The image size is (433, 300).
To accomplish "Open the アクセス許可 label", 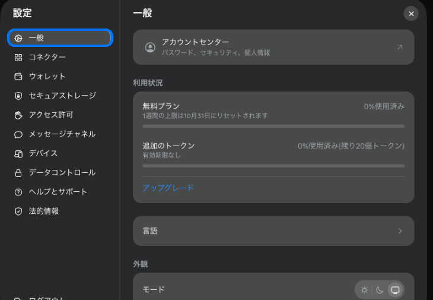I will point(51,115).
